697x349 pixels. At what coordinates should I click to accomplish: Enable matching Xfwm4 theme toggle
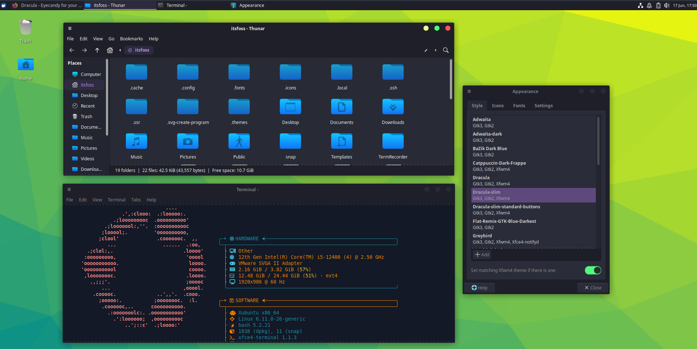coord(593,270)
